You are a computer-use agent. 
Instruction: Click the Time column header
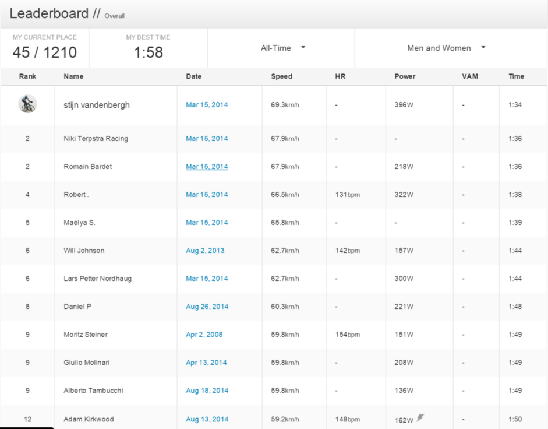pyautogui.click(x=516, y=76)
